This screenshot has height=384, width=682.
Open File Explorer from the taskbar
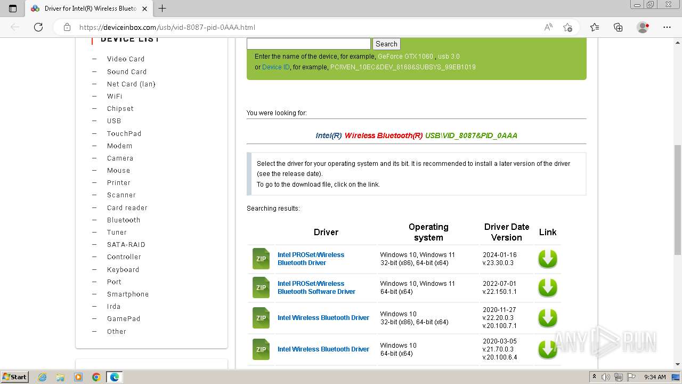point(60,377)
